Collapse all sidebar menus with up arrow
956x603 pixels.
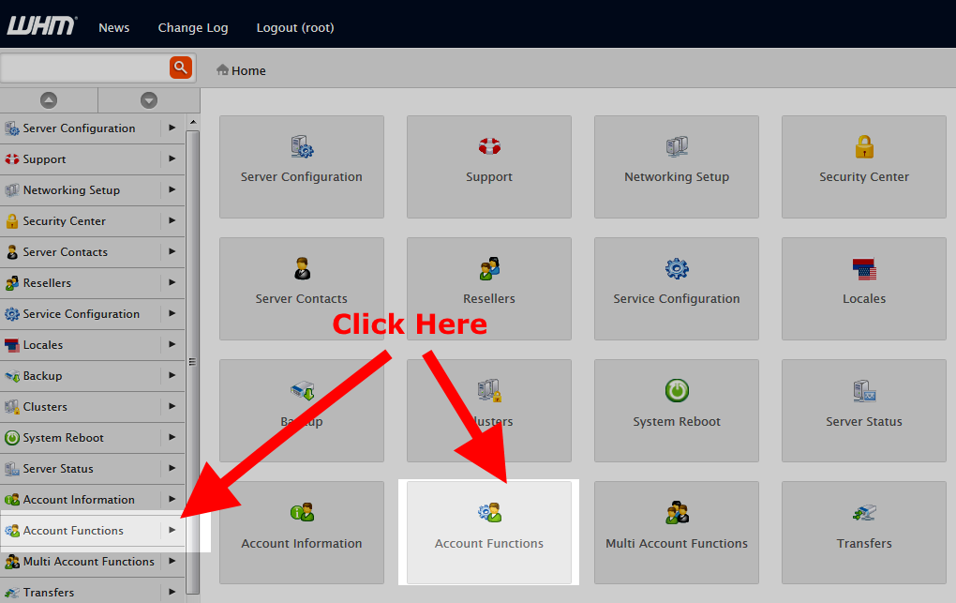(x=49, y=100)
